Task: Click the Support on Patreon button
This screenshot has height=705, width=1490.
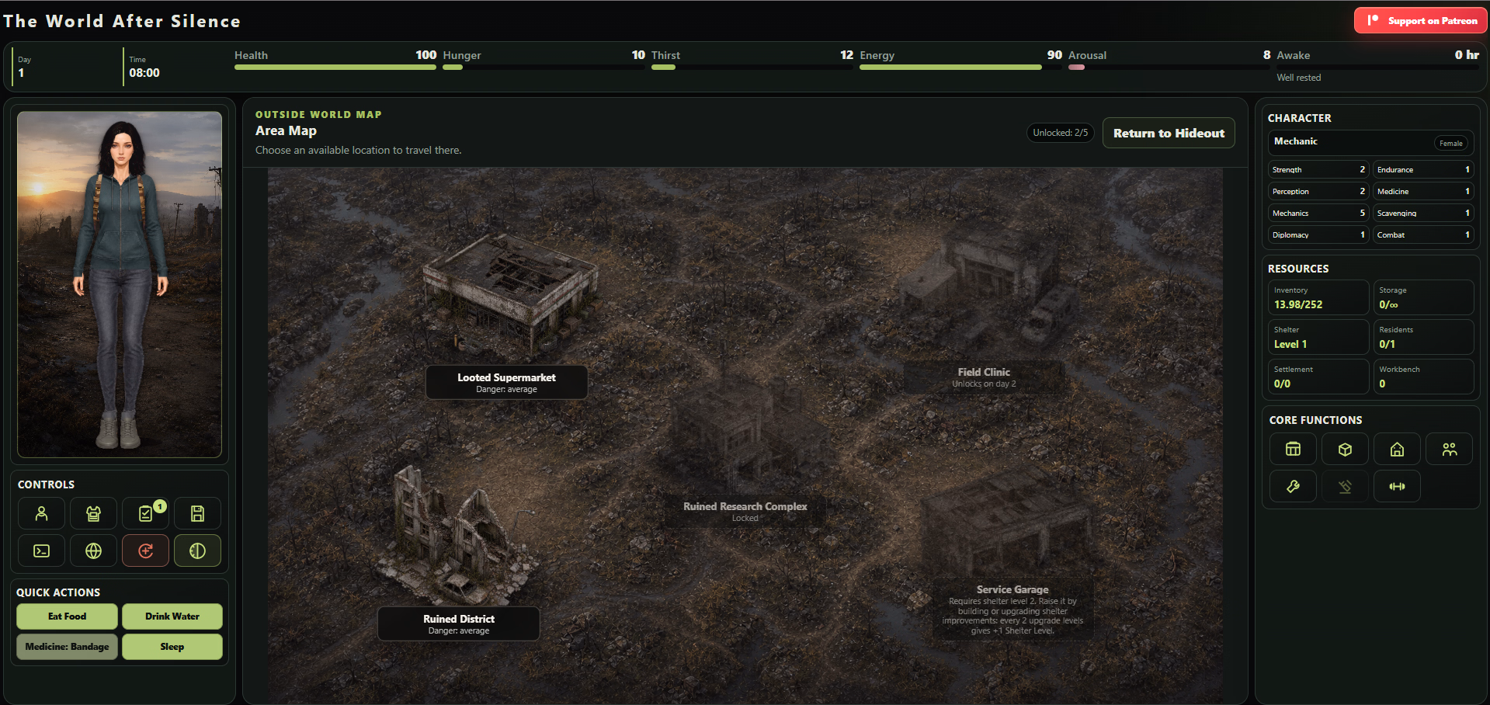Action: (x=1421, y=20)
